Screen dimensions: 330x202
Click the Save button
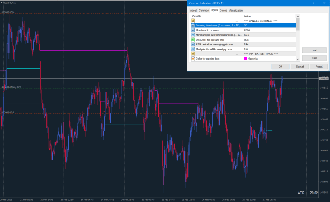314,58
